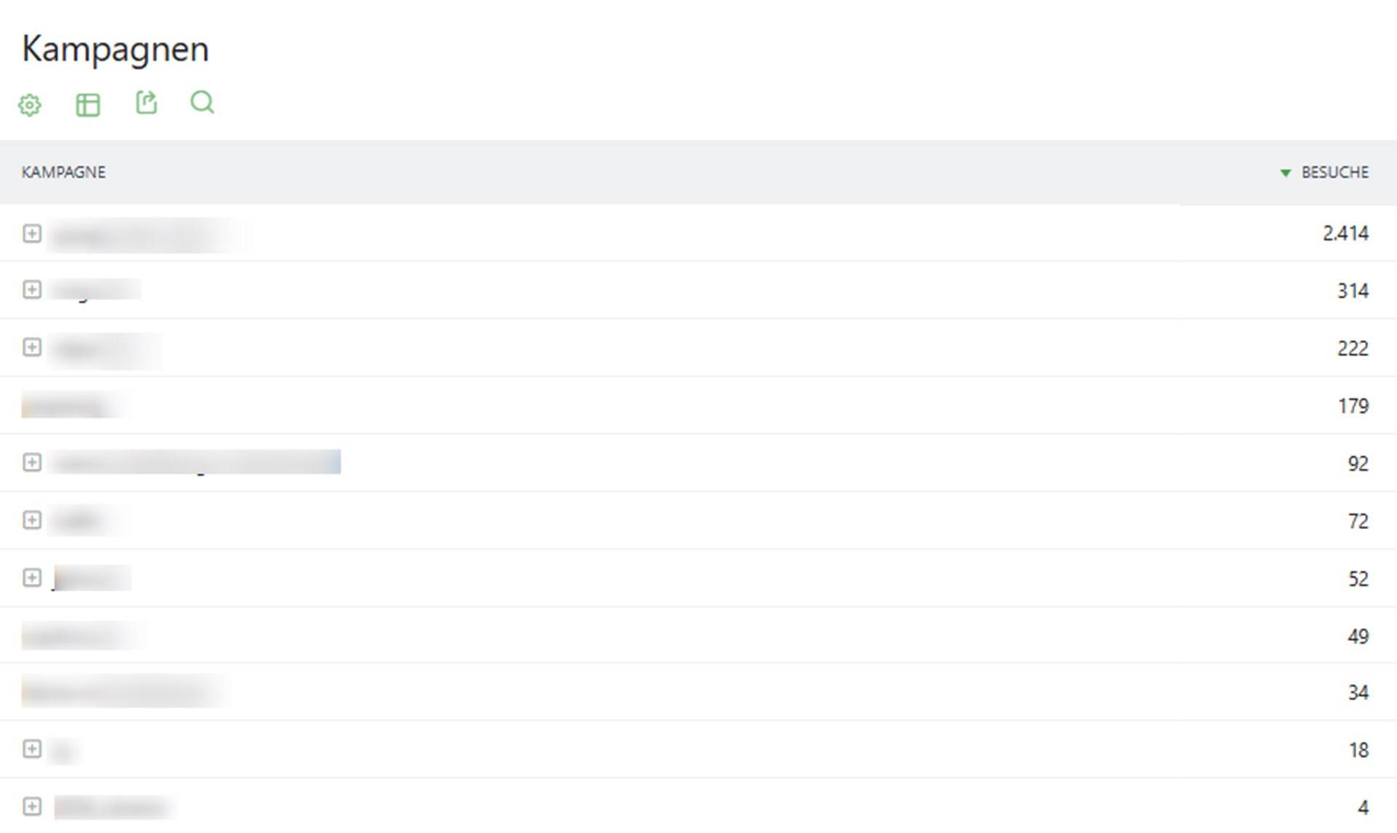This screenshot has height=833, width=1397.
Task: Expand the row showing 222 visits
Action: [32, 347]
